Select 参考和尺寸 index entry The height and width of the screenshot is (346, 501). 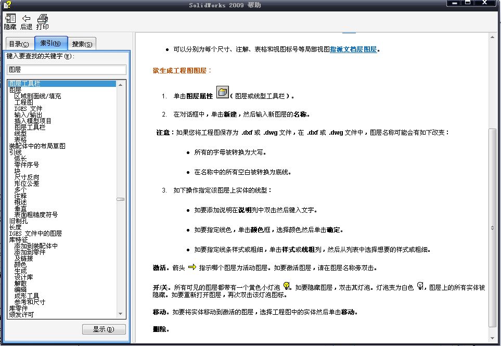coord(30,302)
